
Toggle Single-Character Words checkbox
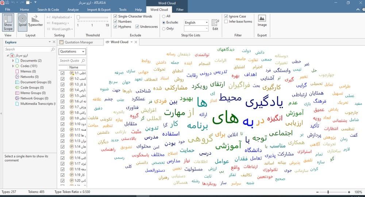(x=115, y=16)
